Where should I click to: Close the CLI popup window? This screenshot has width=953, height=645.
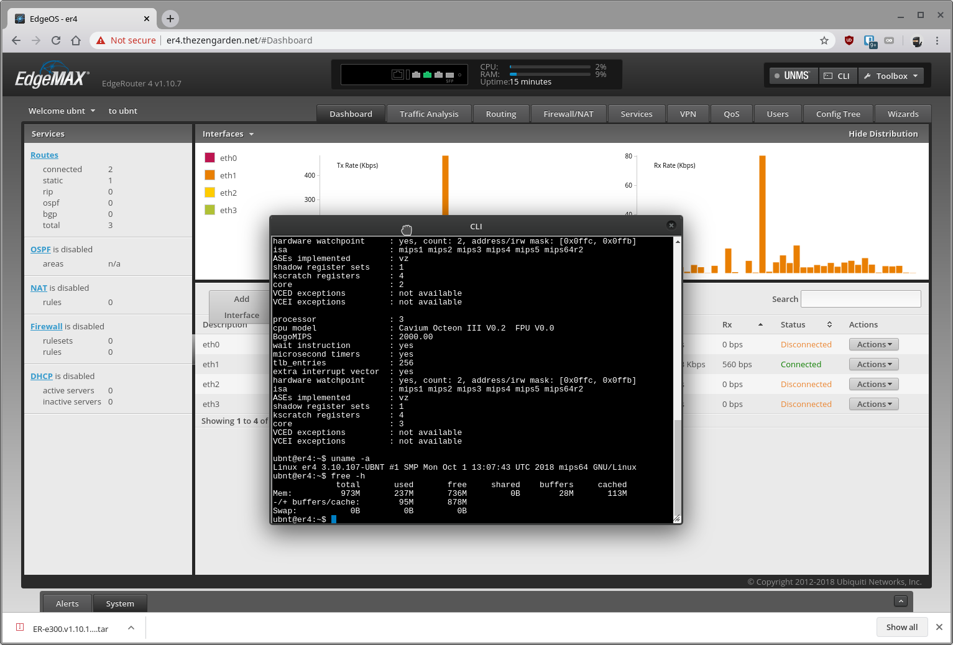click(x=671, y=225)
